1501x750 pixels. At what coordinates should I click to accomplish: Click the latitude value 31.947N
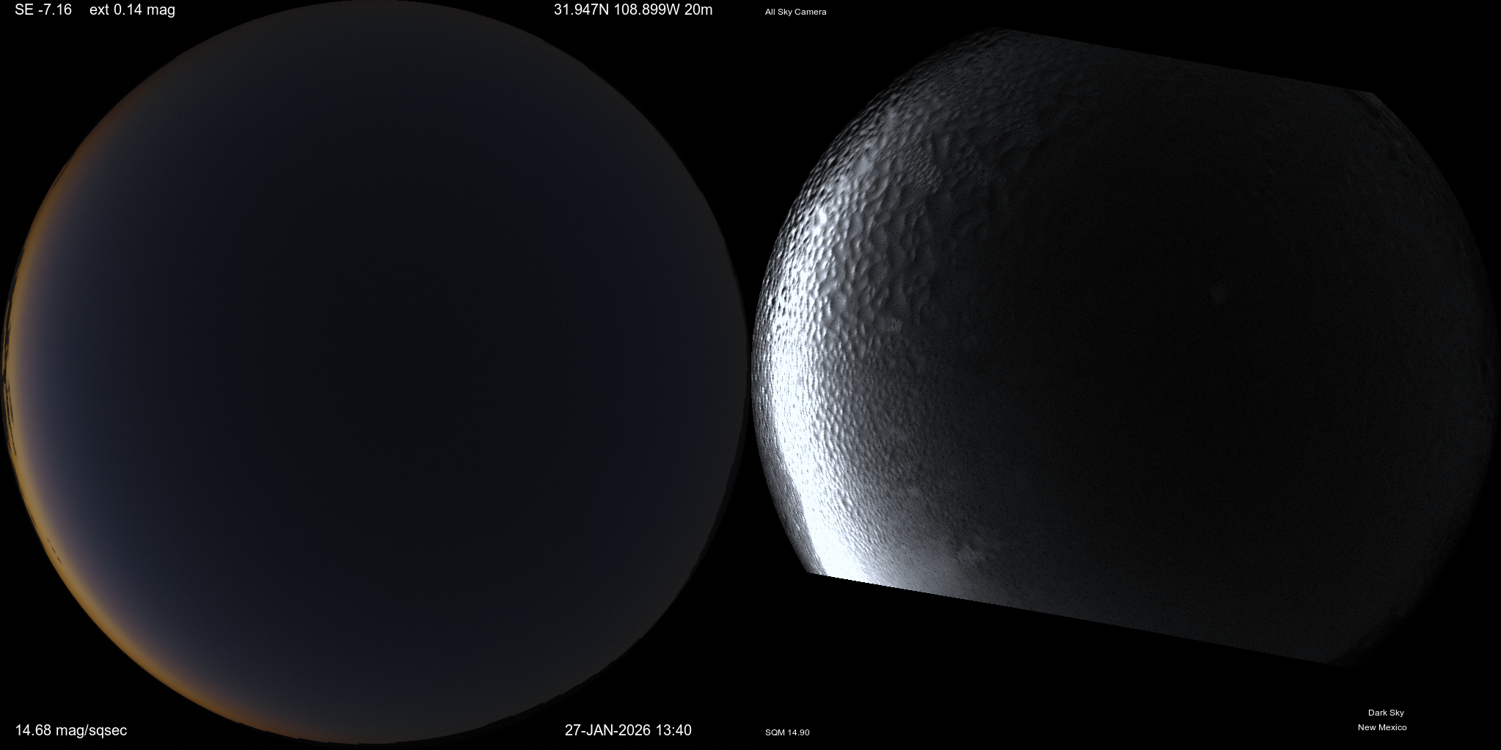tap(584, 10)
